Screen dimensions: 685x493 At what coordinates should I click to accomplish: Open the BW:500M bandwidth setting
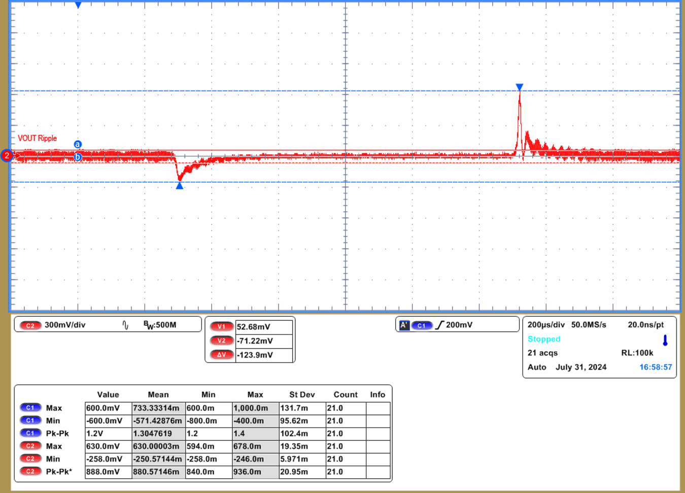(x=160, y=325)
